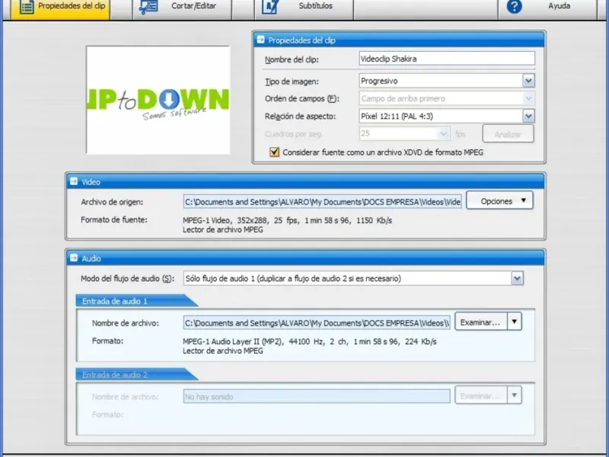Edit the Nombre del clip field
609x457 pixels.
coord(447,59)
